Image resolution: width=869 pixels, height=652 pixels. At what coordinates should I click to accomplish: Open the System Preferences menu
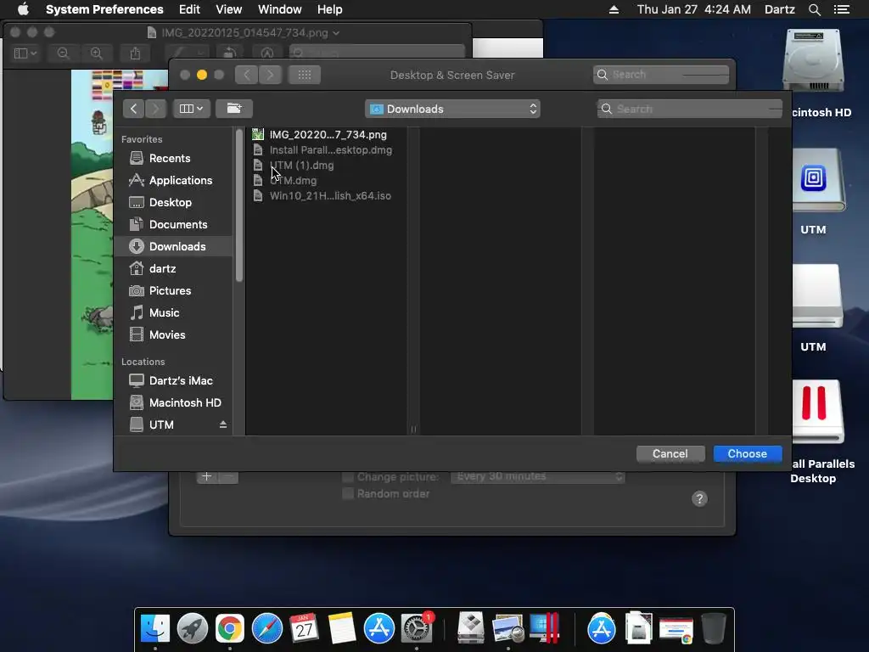click(x=104, y=9)
